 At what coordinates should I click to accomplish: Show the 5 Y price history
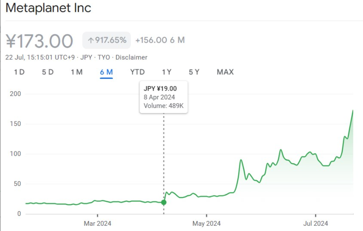tap(194, 72)
